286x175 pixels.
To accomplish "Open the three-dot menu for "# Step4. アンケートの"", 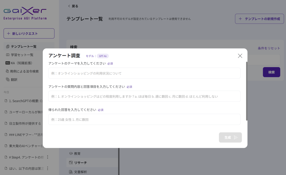I will point(47,157).
